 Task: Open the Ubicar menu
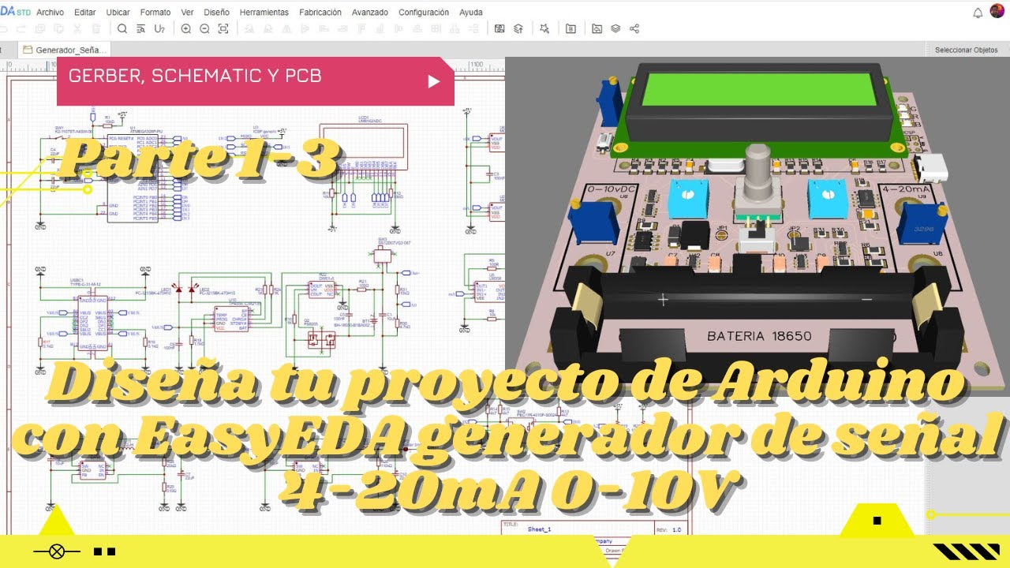pos(118,13)
